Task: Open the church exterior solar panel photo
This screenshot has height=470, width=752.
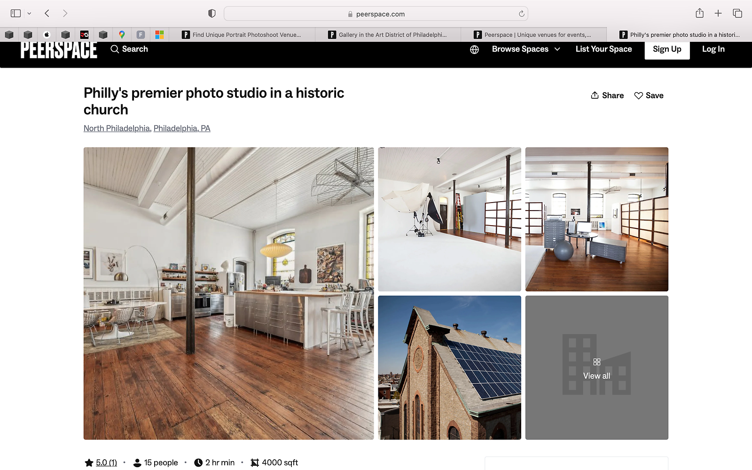Action: (449, 368)
